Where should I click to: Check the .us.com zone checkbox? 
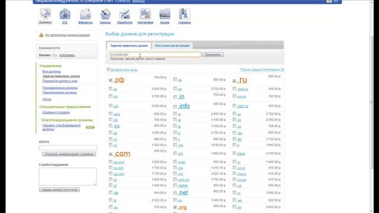(x=111, y=173)
